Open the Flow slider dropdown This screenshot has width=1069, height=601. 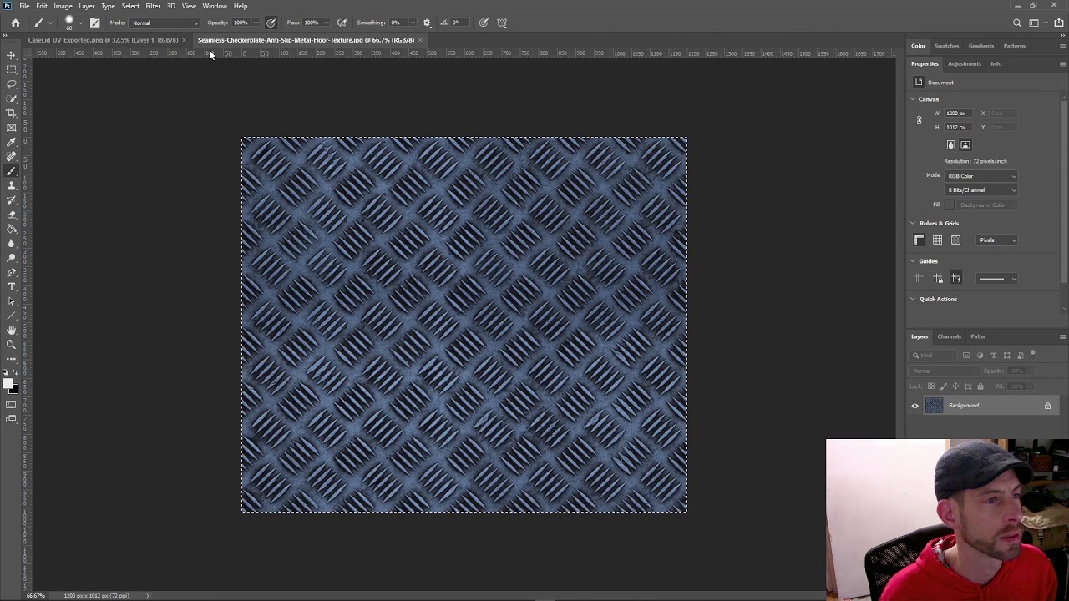click(327, 23)
